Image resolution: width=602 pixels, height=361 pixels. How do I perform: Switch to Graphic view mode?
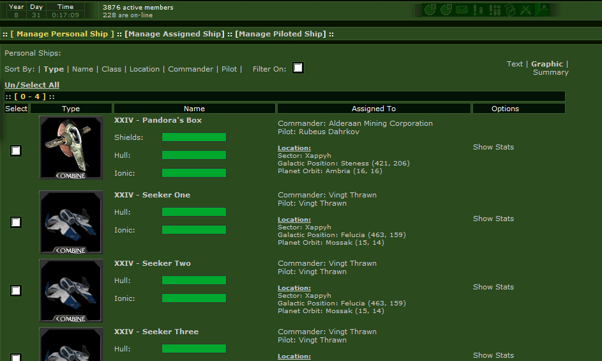pos(547,64)
